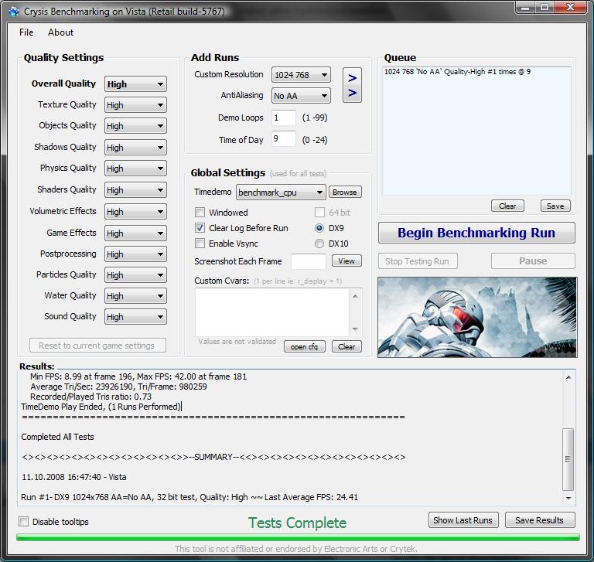Click the Custom Cvars scroll up arrow
The height and width of the screenshot is (562, 594).
[355, 296]
